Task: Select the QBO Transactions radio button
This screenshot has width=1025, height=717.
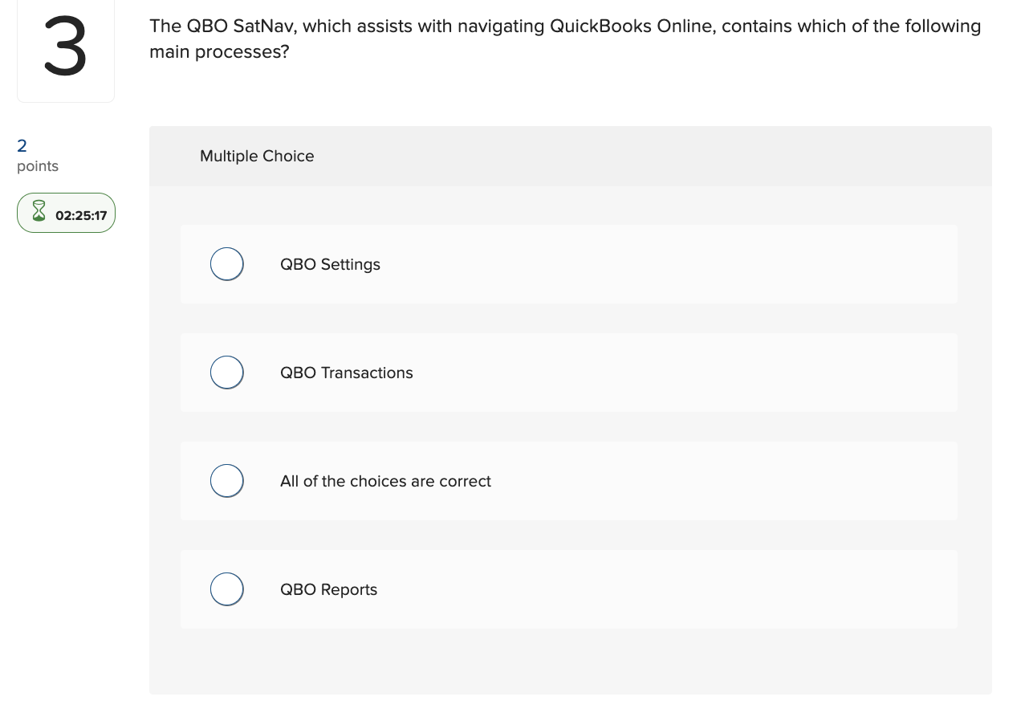Action: pyautogui.click(x=226, y=372)
